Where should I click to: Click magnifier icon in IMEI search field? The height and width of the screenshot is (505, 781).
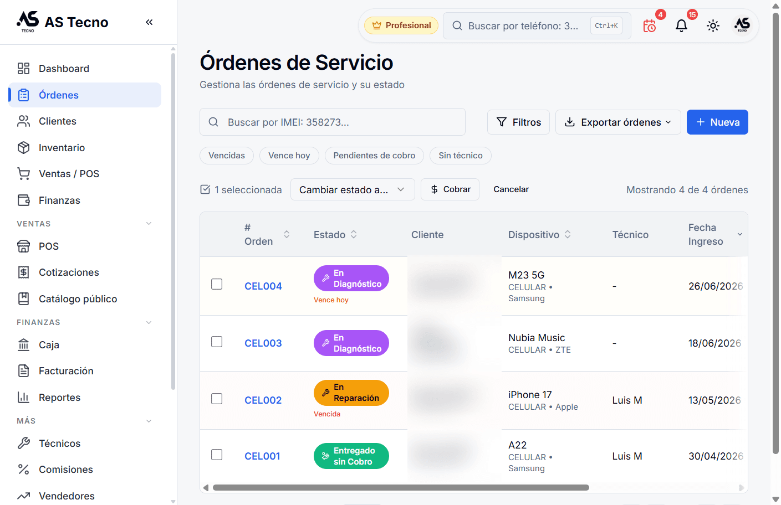(x=213, y=122)
